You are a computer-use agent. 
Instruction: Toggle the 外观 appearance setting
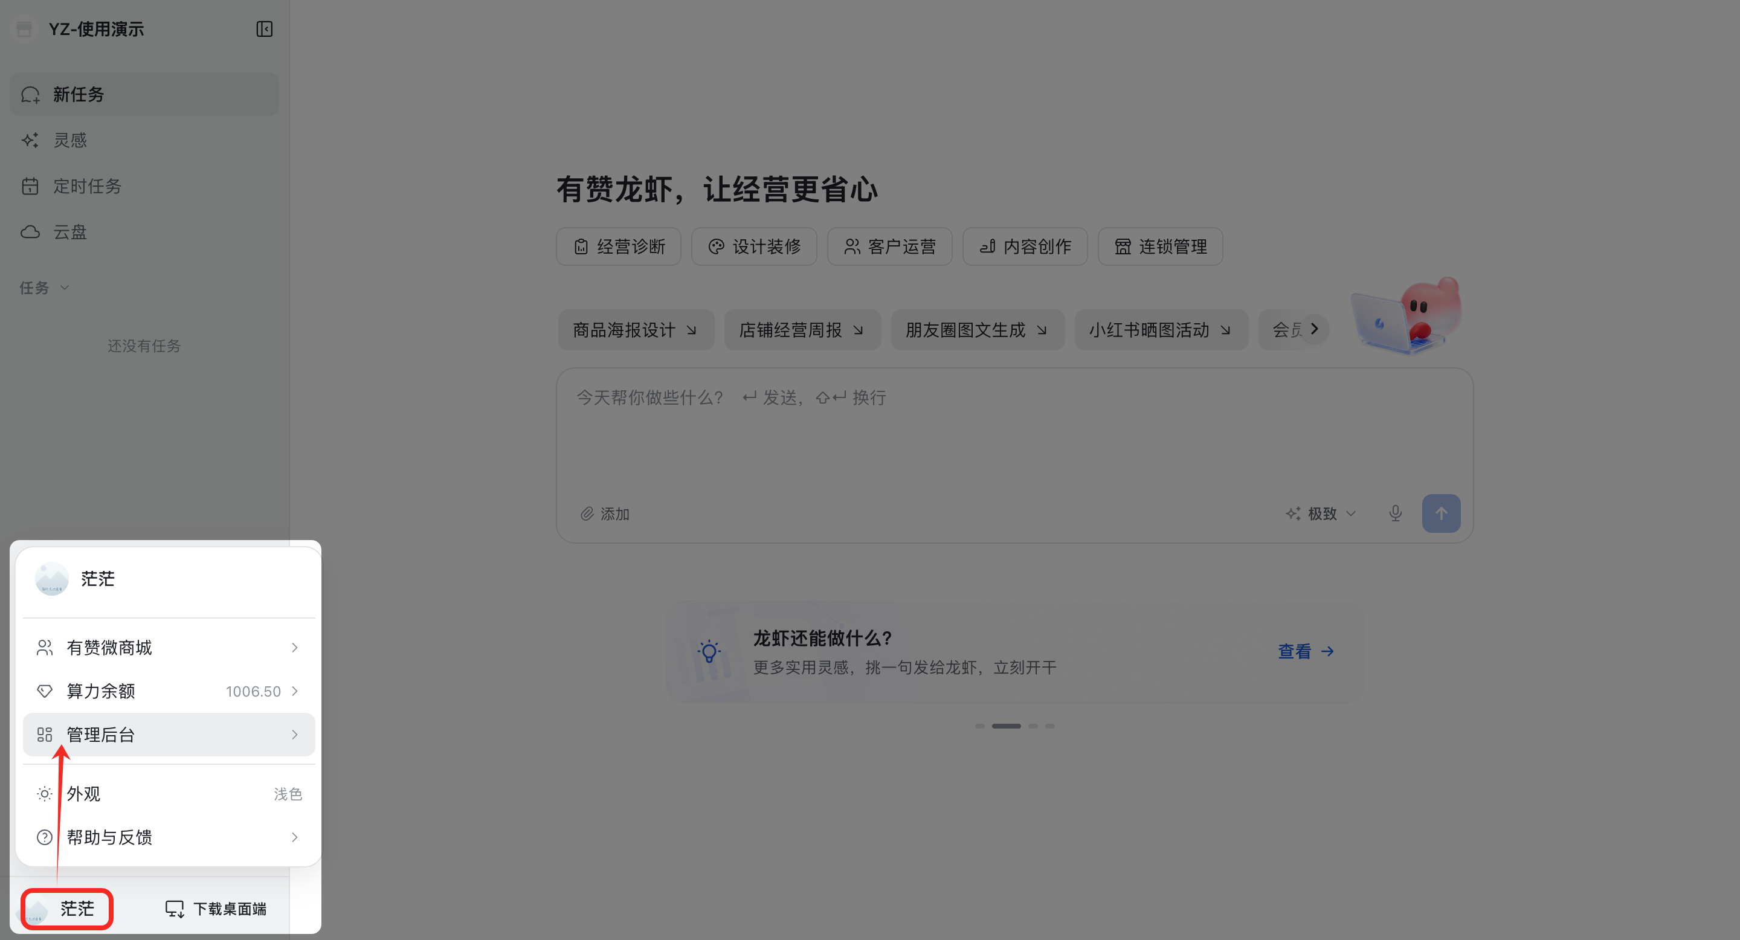[168, 794]
